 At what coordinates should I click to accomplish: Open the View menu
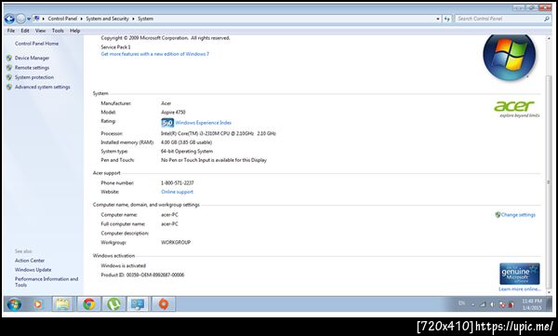click(x=40, y=31)
